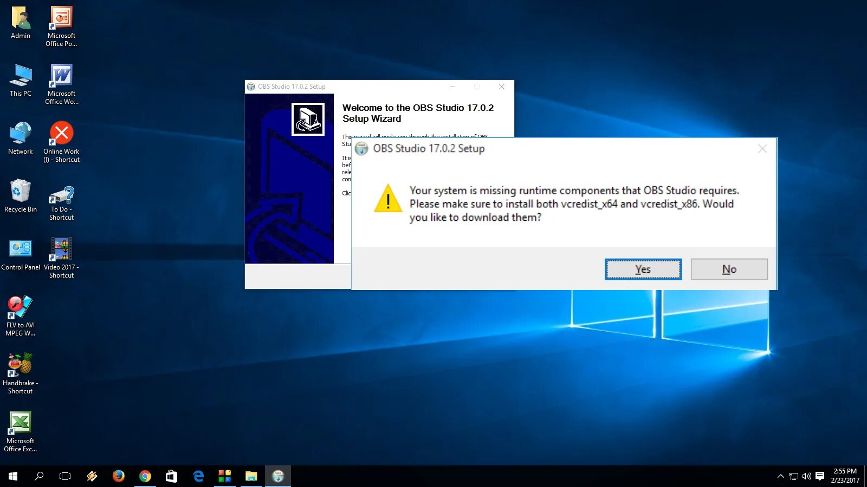Viewport: 867px width, 487px height.
Task: Open the pencil-and-paper app pinned beside Task View
Action: [x=92, y=476]
